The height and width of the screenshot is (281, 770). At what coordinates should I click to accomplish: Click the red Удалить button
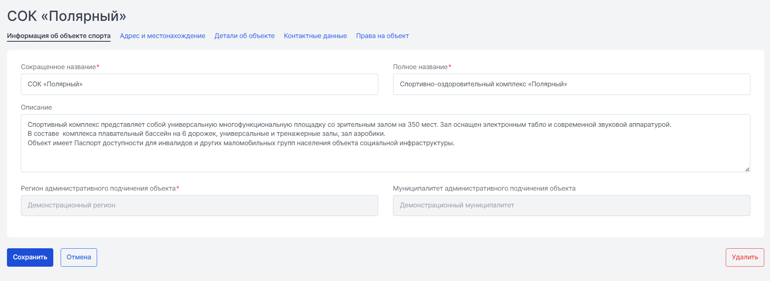tap(745, 257)
